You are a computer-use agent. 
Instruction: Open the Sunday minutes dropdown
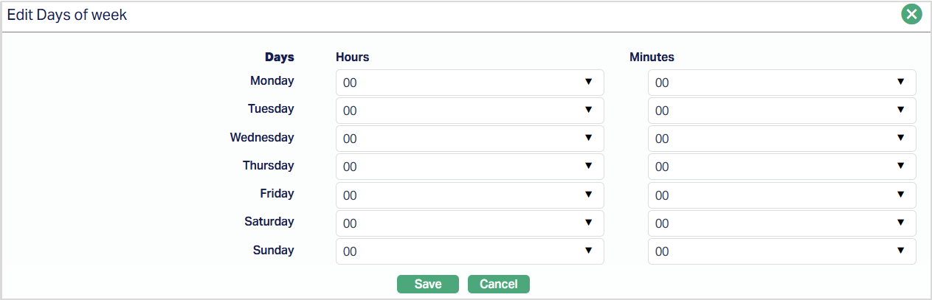point(781,251)
